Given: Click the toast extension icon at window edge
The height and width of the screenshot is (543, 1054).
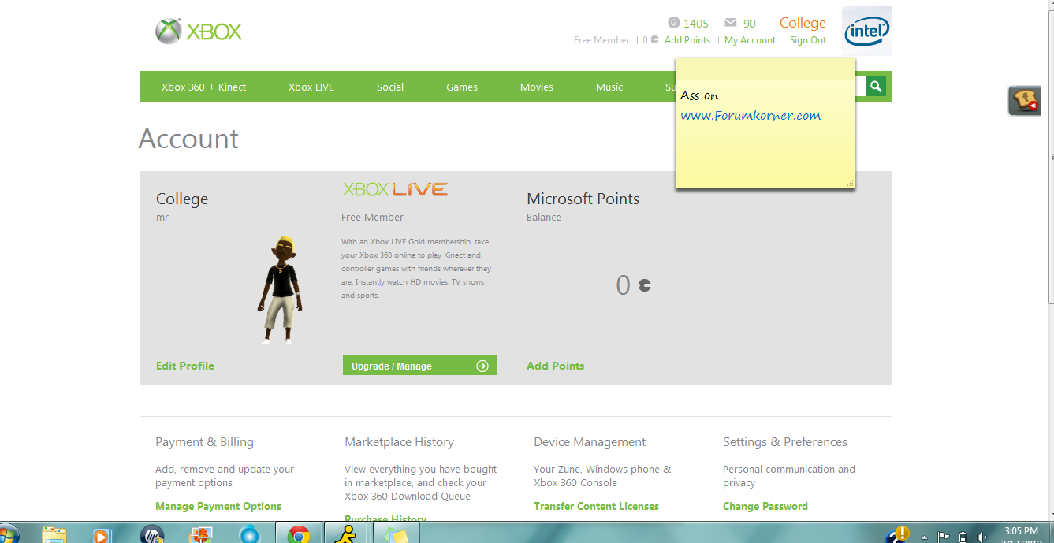Looking at the screenshot, I should click(x=1024, y=101).
